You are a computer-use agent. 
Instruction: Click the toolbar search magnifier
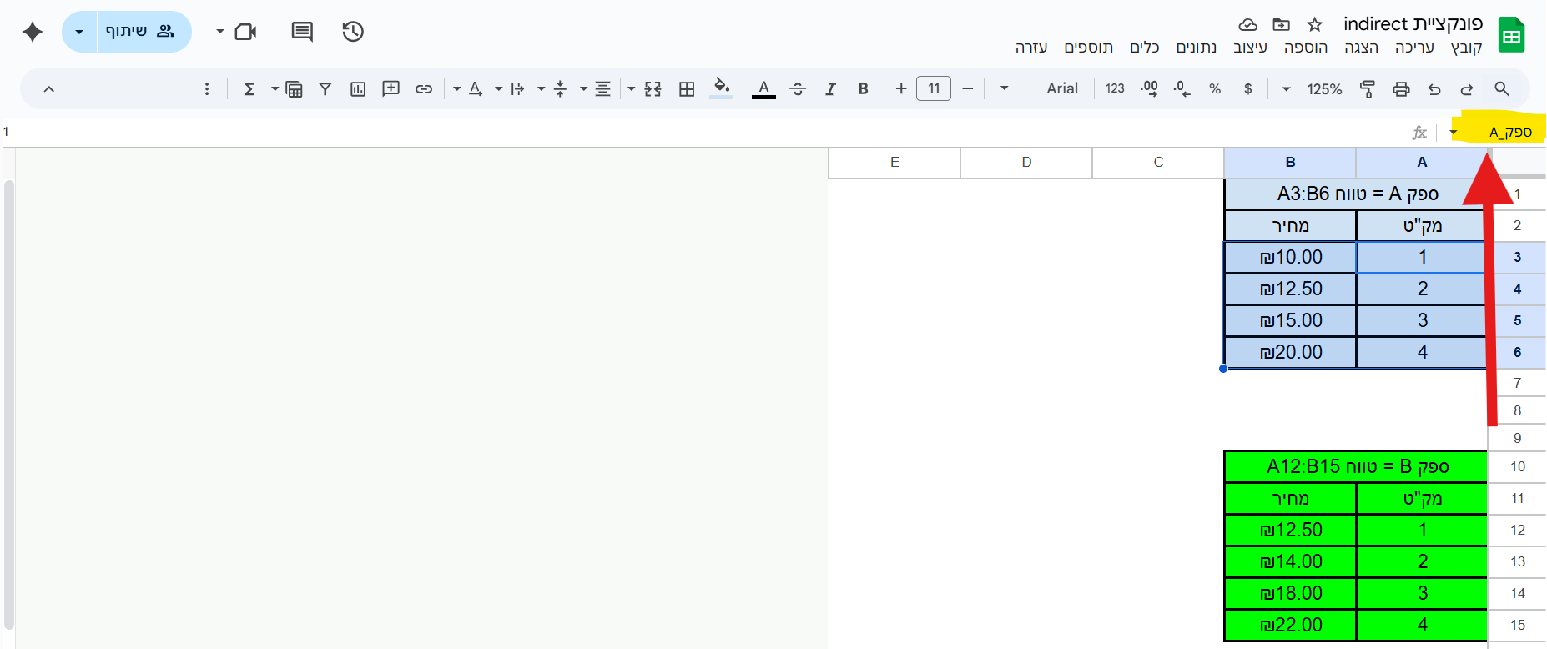click(1502, 88)
